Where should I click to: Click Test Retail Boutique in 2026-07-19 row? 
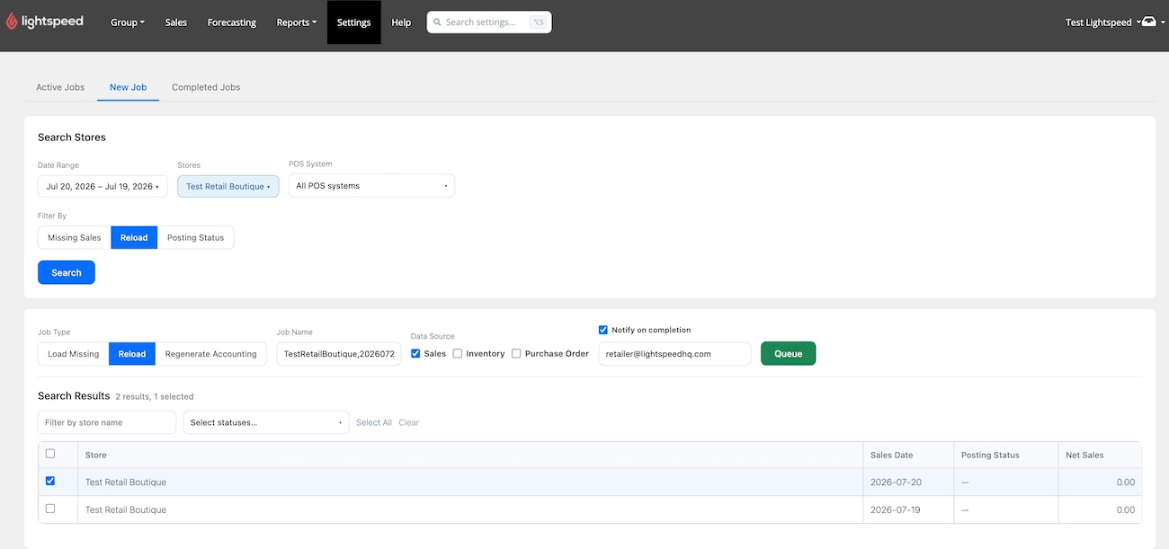126,510
